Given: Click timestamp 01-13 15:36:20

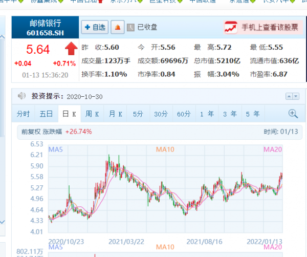Looking at the screenshot, I should click(45, 75).
